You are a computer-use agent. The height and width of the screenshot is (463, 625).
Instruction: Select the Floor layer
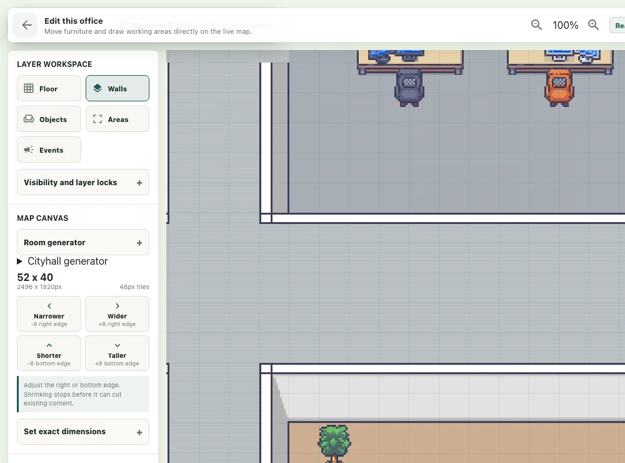[49, 89]
